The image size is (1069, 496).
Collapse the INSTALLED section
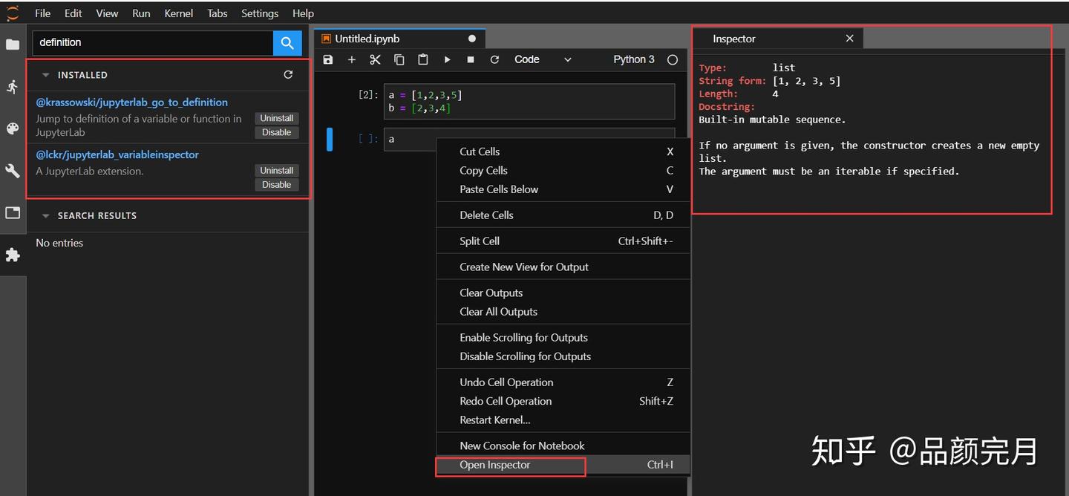click(x=46, y=75)
